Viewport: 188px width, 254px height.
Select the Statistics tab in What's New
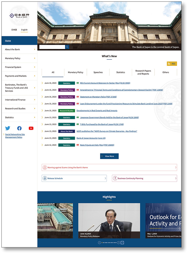pyautogui.click(x=121, y=72)
